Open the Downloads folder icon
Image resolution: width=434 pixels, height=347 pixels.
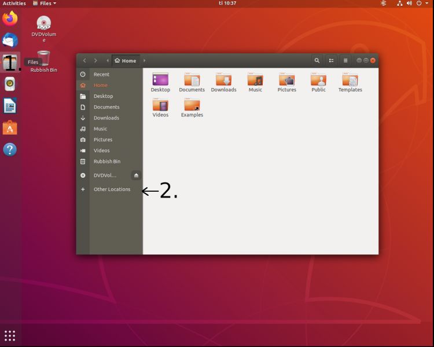click(223, 81)
